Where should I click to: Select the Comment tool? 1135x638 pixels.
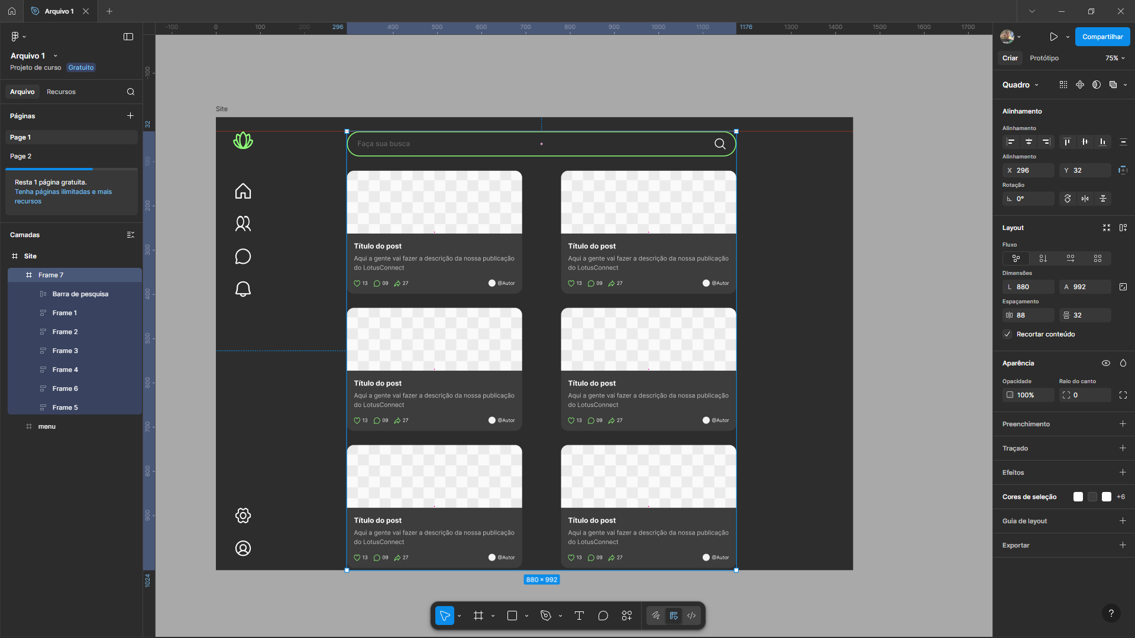pos(603,616)
